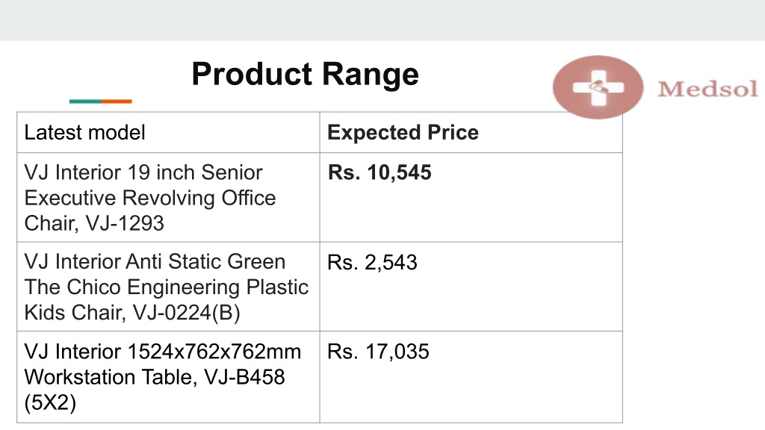Select the Latest model header cell
Image resolution: width=765 pixels, height=430 pixels.
(168, 133)
